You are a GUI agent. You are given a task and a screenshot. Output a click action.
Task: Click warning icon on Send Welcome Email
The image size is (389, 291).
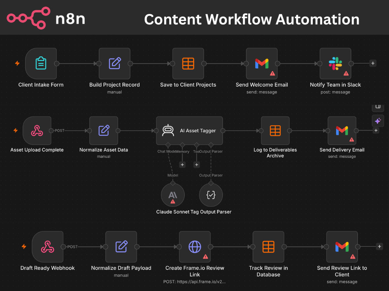(272, 73)
